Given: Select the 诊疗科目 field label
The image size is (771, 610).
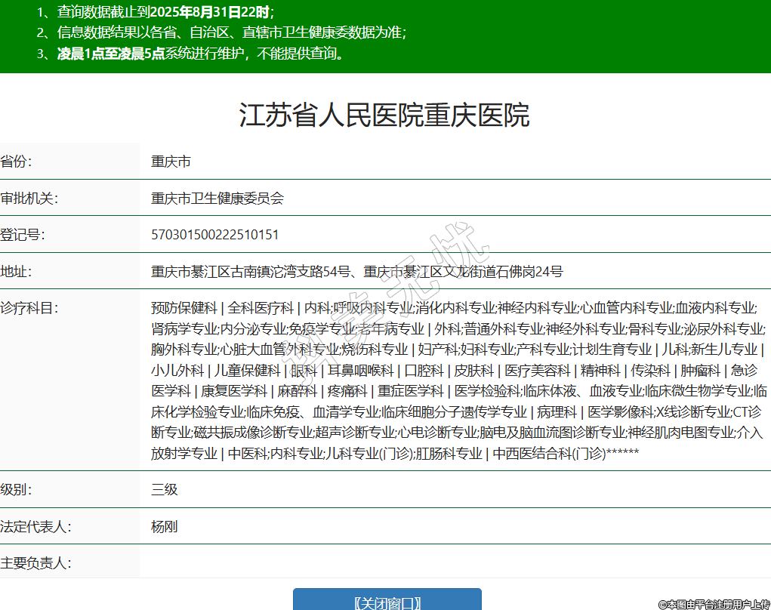Looking at the screenshot, I should click(29, 308).
